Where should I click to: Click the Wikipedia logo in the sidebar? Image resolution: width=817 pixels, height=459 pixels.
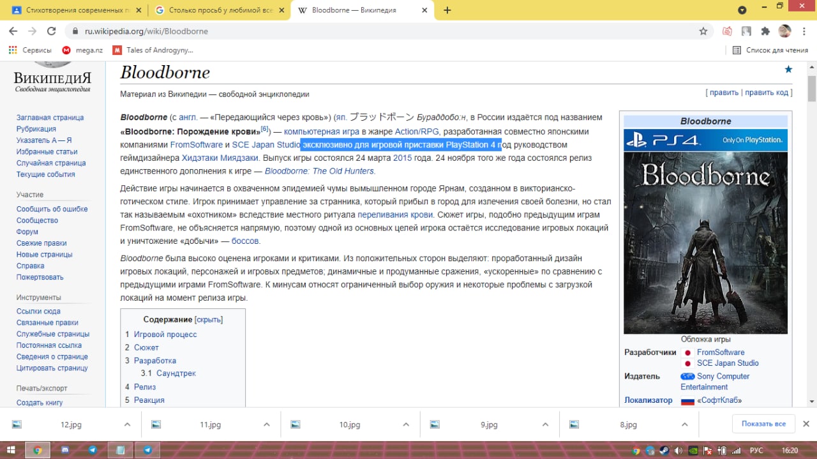point(52,77)
